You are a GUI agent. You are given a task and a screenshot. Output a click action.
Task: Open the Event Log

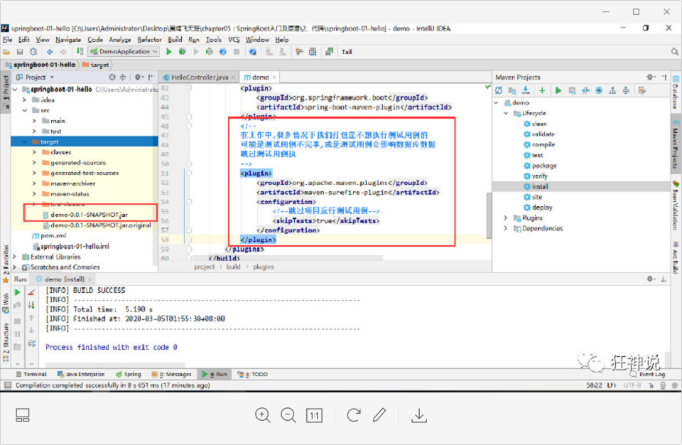point(648,374)
